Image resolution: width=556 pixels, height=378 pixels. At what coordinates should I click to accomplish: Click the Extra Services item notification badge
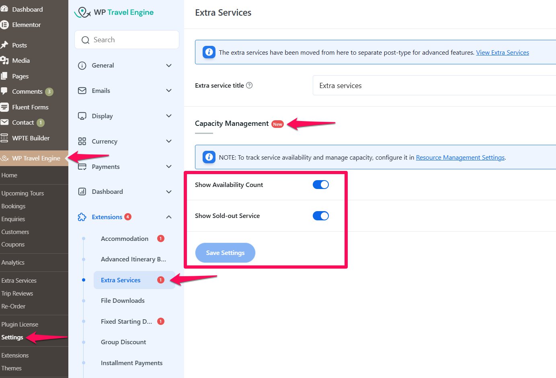coord(161,280)
